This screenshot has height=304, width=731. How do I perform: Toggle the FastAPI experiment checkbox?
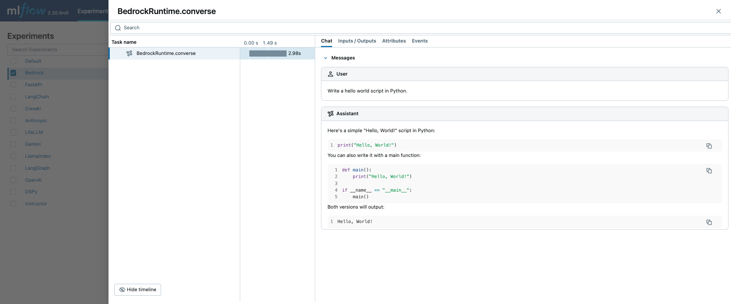(13, 85)
